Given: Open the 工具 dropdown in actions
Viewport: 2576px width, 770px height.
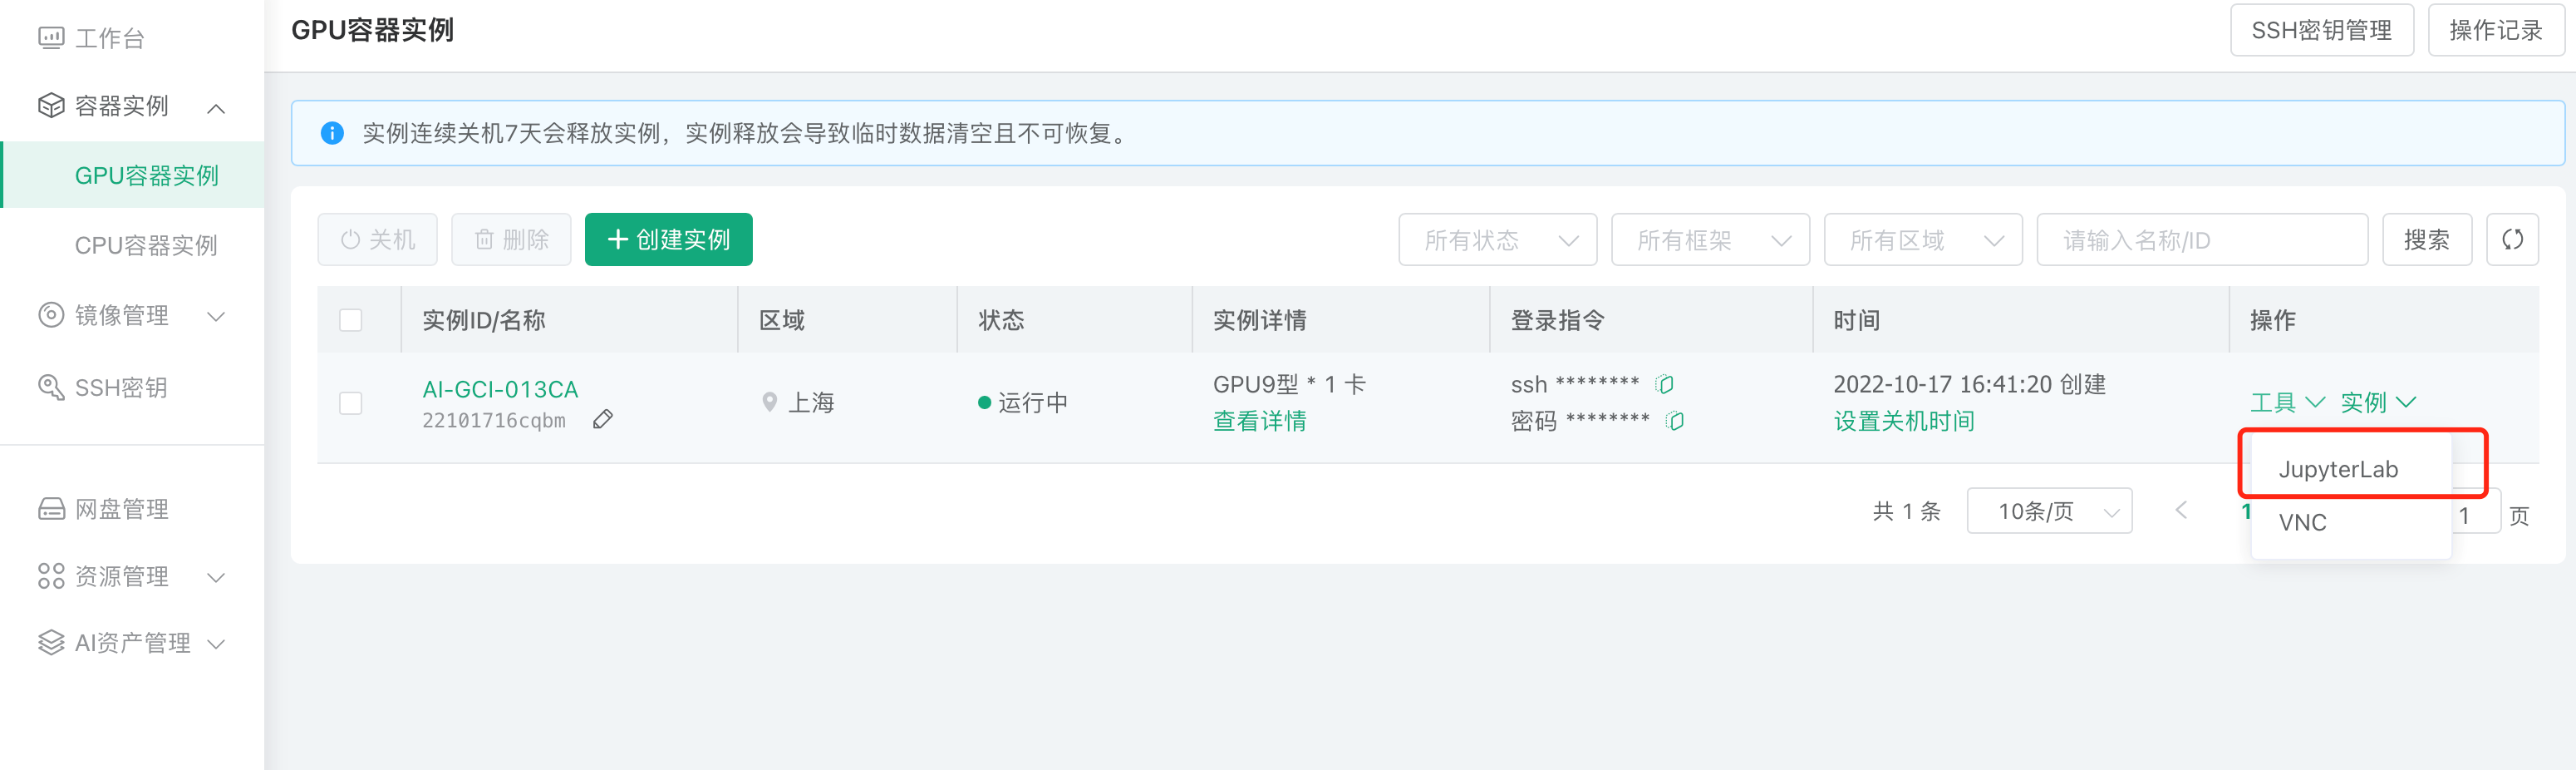Looking at the screenshot, I should [2287, 402].
